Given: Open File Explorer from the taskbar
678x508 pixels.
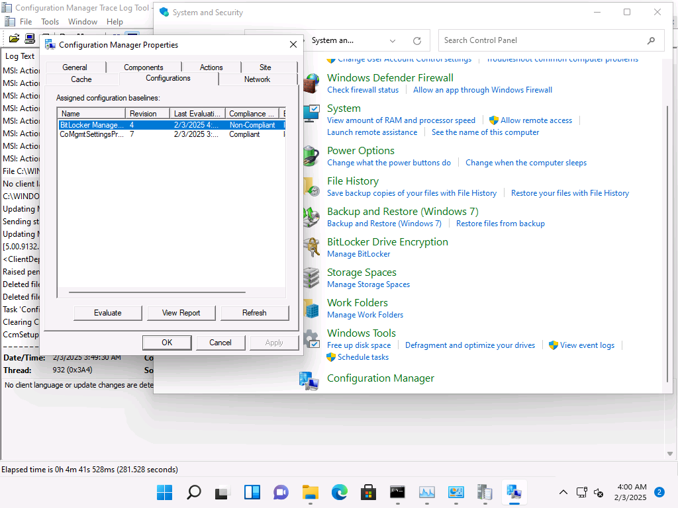Looking at the screenshot, I should point(311,492).
